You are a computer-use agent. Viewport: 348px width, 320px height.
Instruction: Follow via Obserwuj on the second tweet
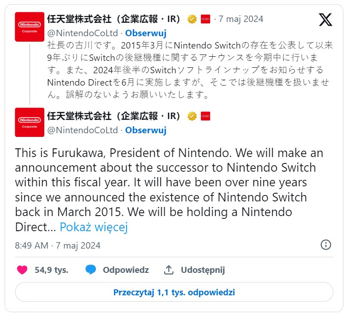[x=146, y=130]
